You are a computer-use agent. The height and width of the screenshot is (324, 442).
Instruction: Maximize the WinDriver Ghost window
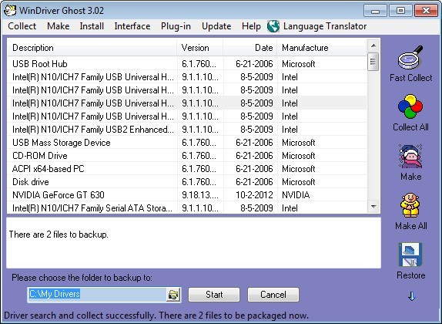[x=400, y=11]
